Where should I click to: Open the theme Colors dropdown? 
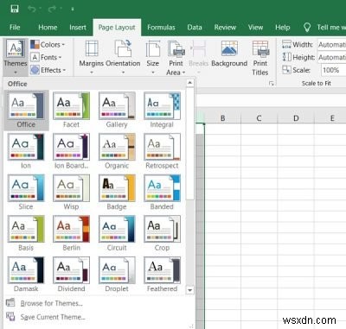click(x=48, y=45)
